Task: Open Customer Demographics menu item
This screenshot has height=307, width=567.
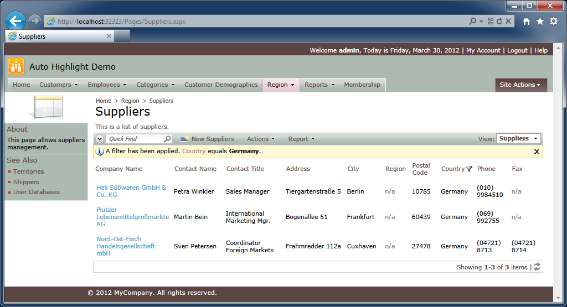Action: click(x=221, y=85)
